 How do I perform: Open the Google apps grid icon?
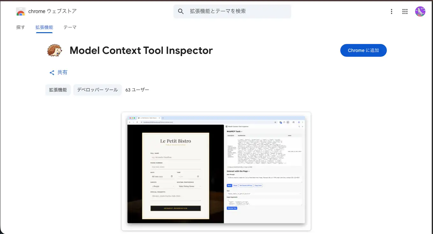point(405,11)
